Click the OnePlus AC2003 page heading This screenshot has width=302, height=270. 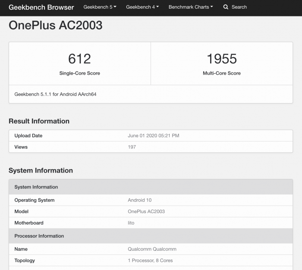coord(56,25)
